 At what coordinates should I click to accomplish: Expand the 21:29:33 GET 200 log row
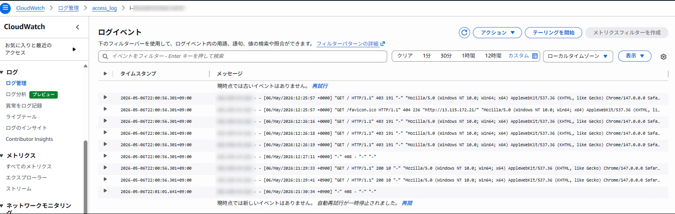click(105, 168)
